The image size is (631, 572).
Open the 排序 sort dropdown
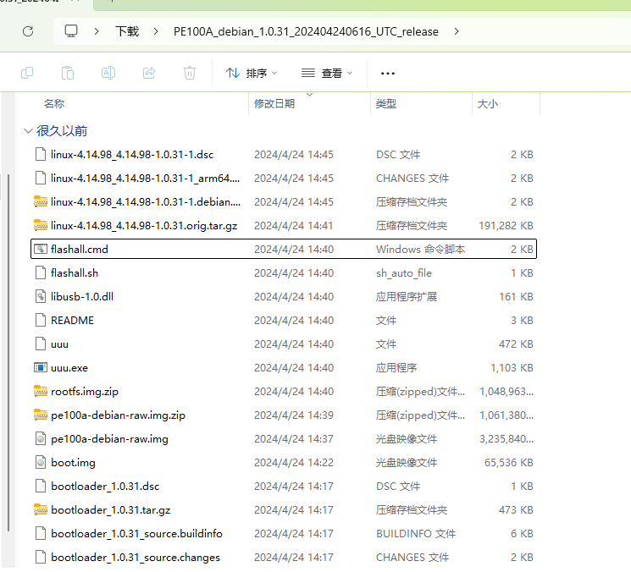[252, 73]
